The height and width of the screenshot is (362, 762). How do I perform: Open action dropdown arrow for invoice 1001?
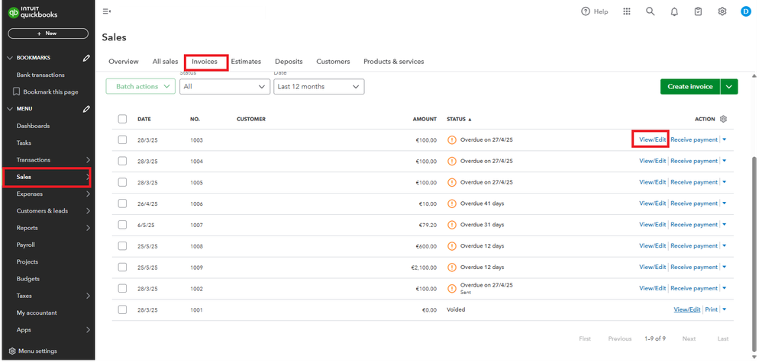click(724, 309)
